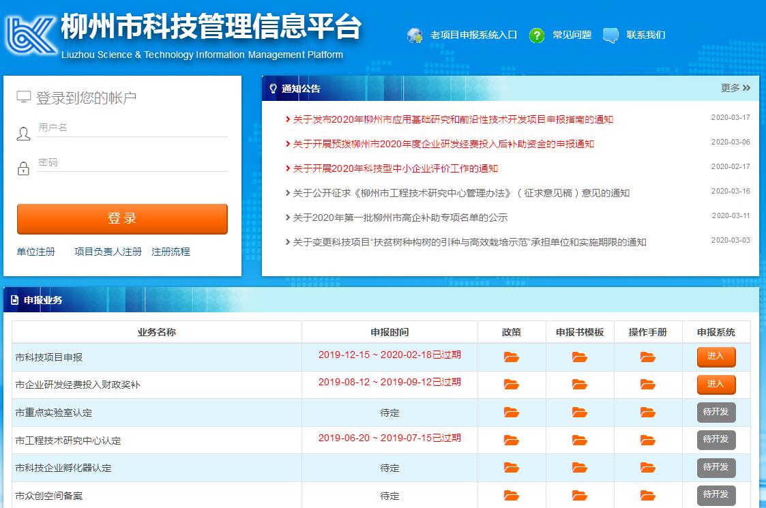The image size is (766, 508).
Task: Focus the 用户名 input field
Action: tap(132, 128)
